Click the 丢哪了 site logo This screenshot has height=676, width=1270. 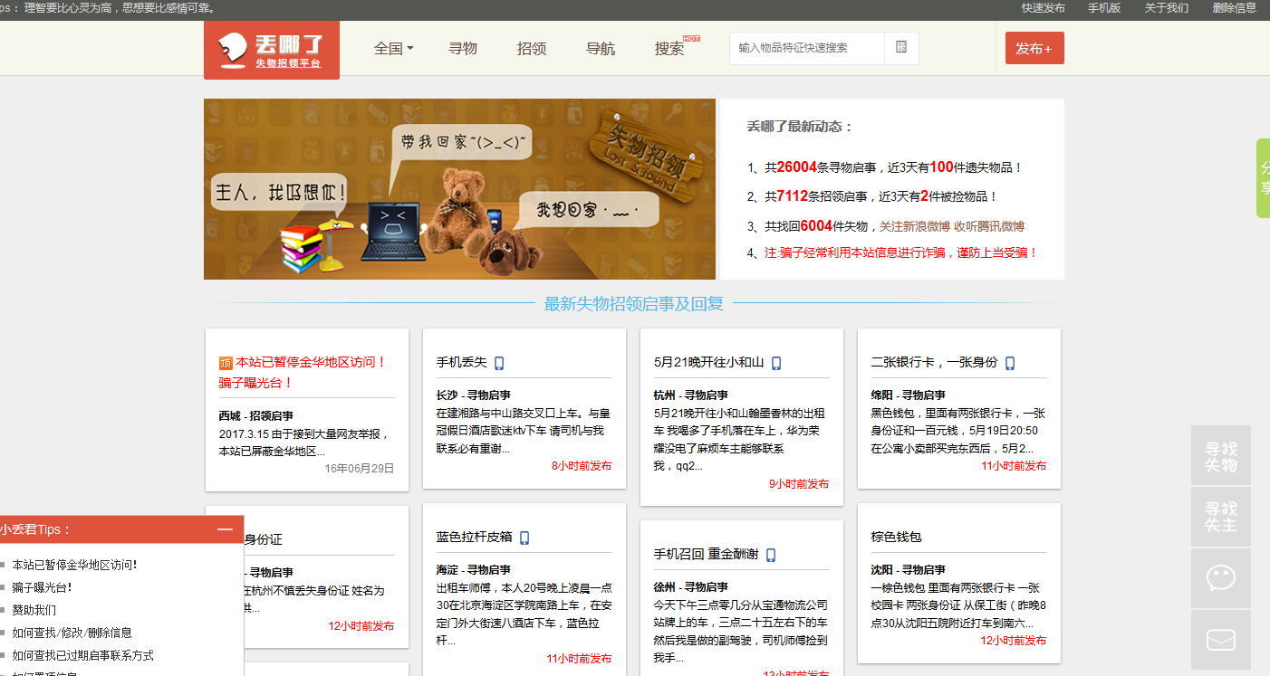pos(271,50)
